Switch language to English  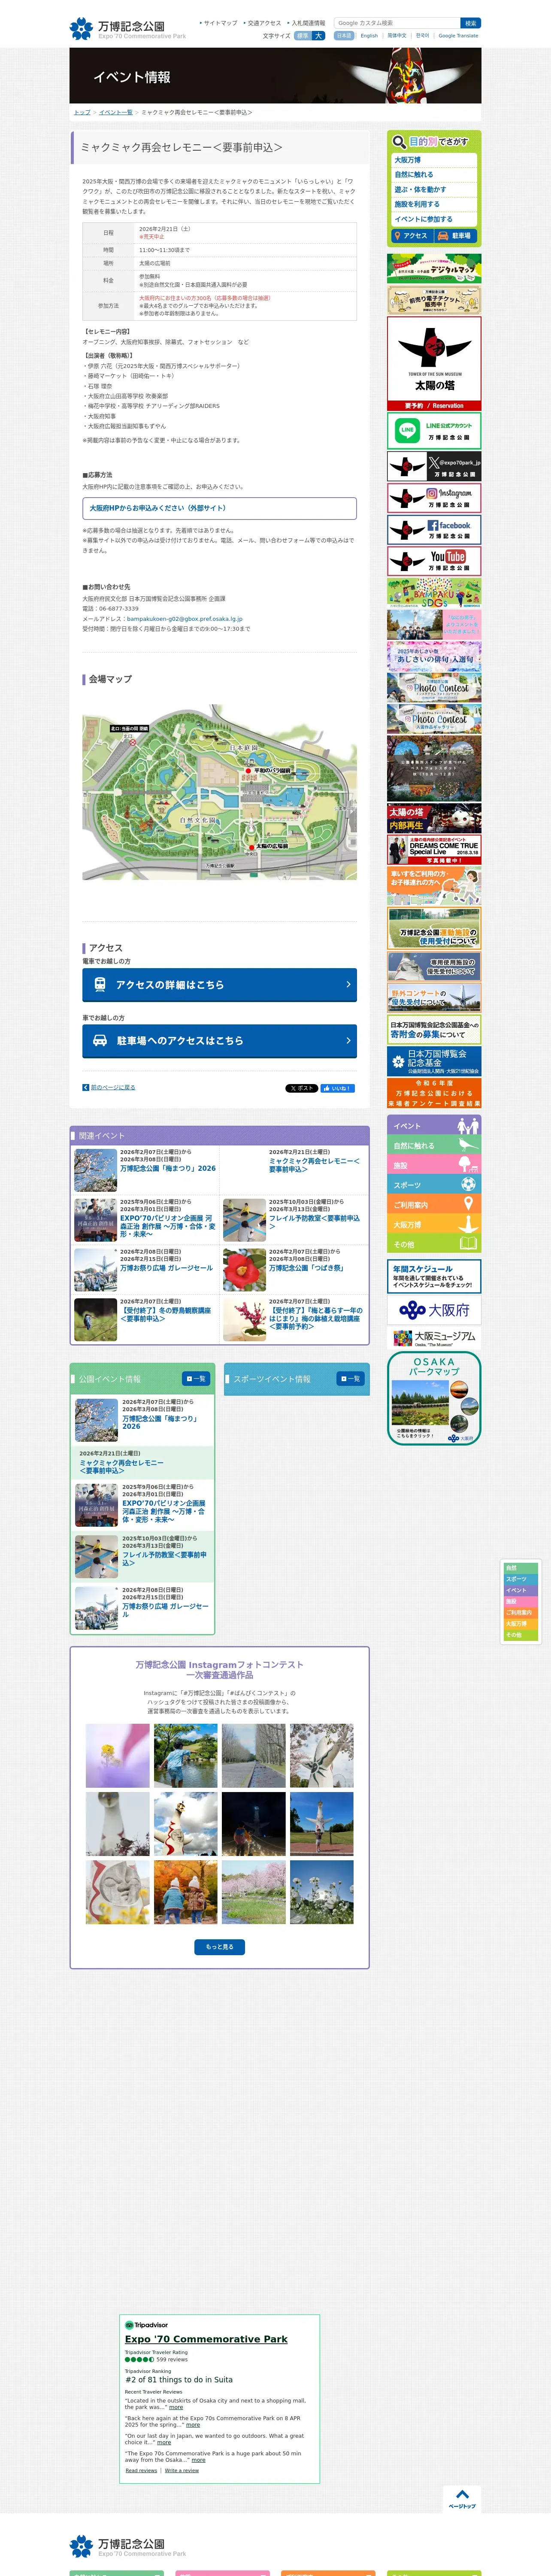coord(369,36)
